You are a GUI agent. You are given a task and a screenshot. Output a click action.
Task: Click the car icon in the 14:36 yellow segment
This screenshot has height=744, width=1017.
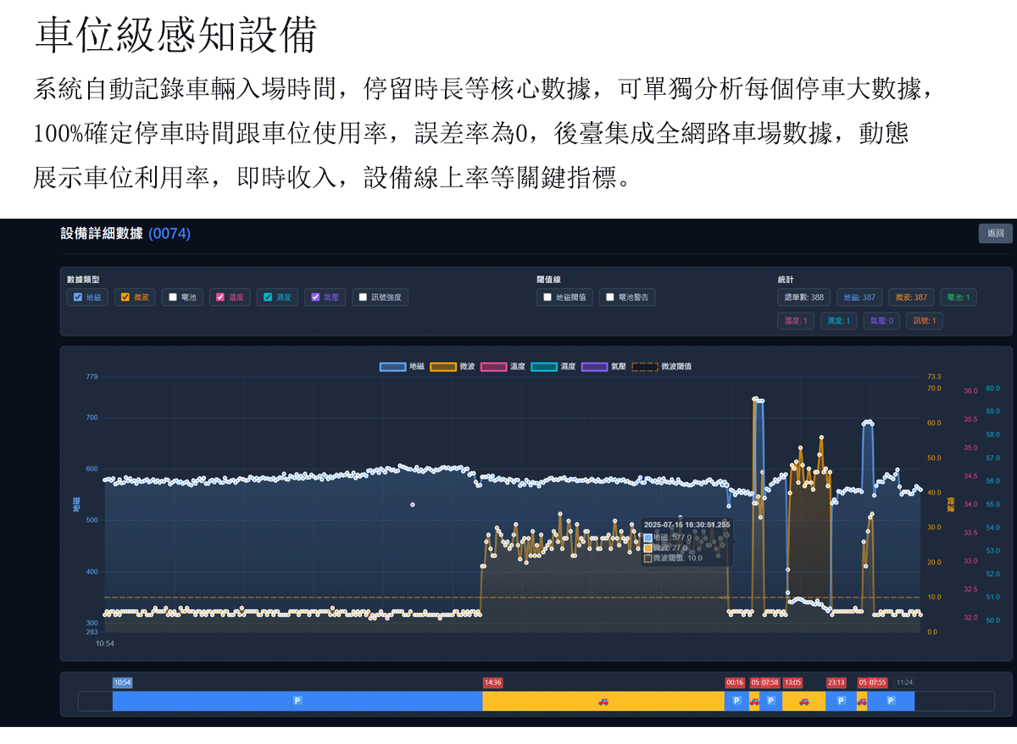(x=603, y=701)
